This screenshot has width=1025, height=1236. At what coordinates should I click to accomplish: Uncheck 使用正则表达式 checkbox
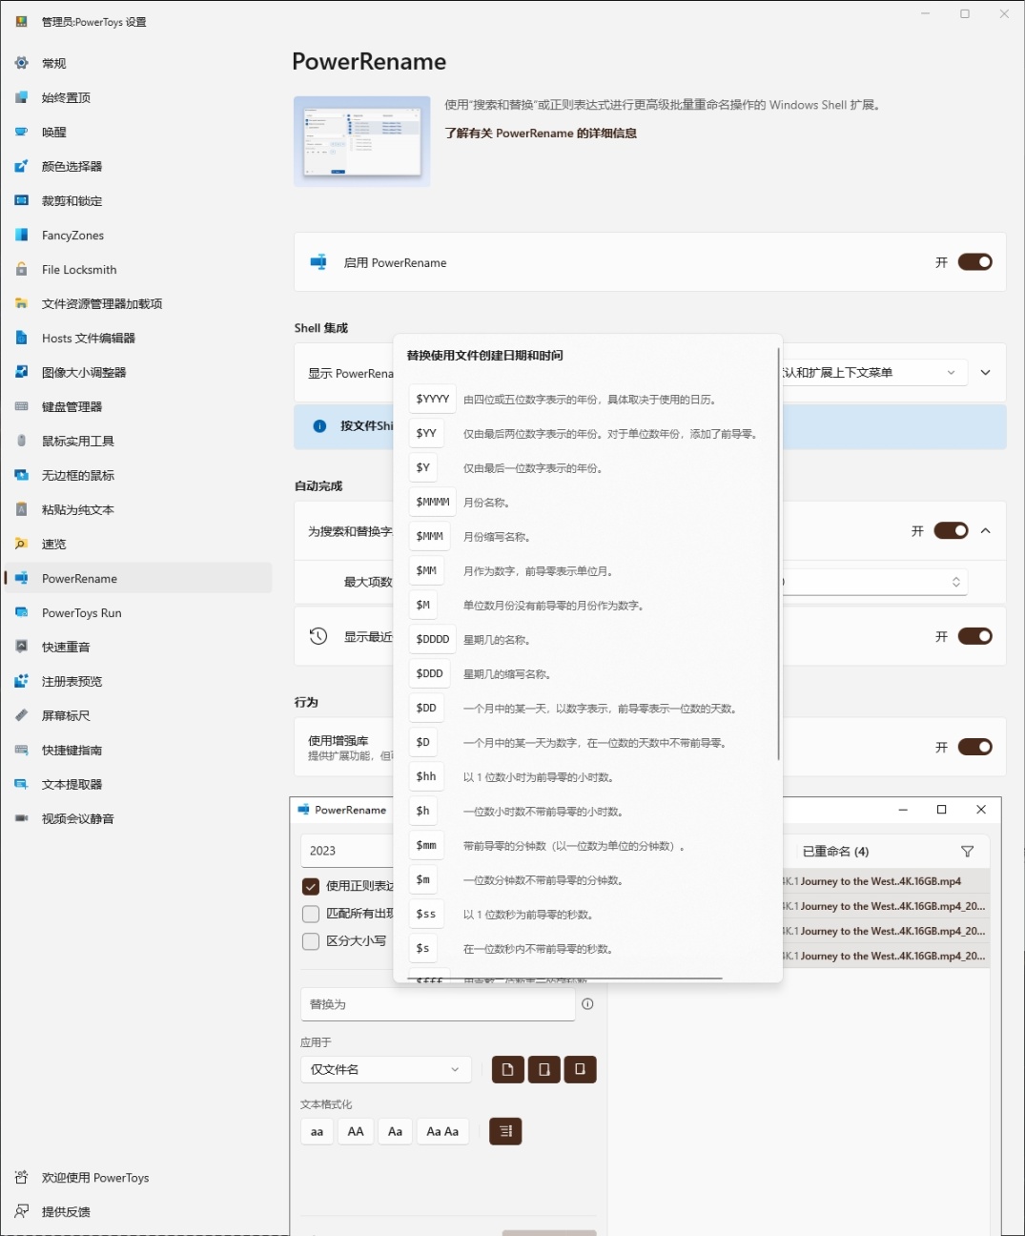point(310,886)
